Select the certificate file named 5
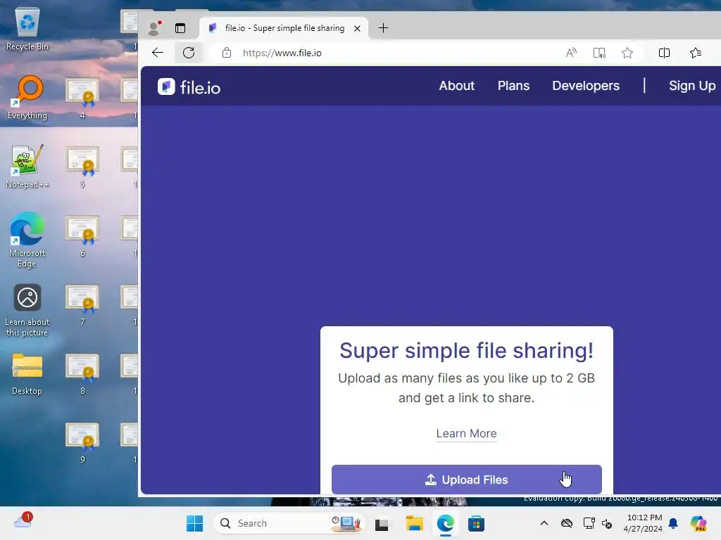Screen dimensions: 721x540 (x=82, y=167)
